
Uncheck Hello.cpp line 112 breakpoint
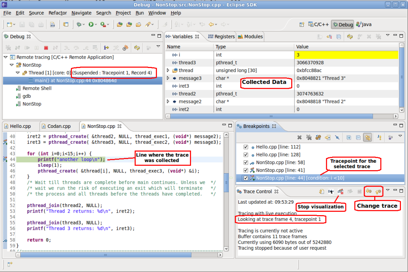tap(246, 147)
